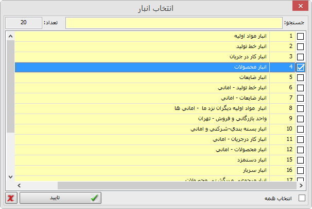Click the تعداد count field showing 20
Screen dimensions: 312x209
[24, 23]
